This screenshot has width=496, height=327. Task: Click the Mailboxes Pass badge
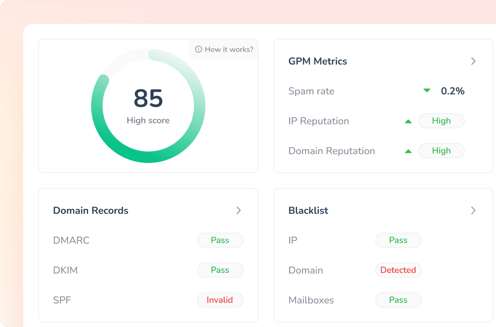coord(398,300)
